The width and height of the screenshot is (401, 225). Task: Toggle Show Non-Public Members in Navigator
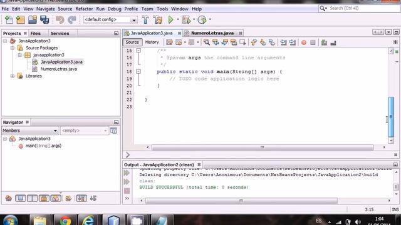[44, 198]
